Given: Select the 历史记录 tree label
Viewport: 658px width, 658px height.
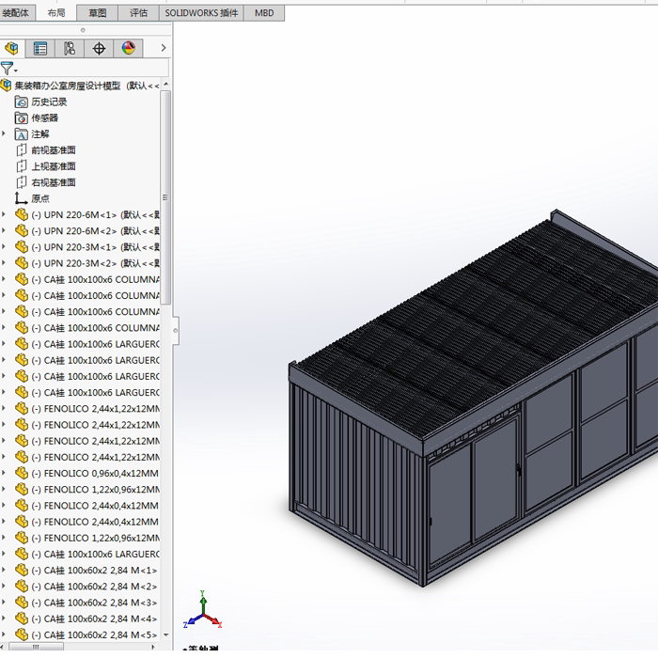Looking at the screenshot, I should pyautogui.click(x=49, y=102).
